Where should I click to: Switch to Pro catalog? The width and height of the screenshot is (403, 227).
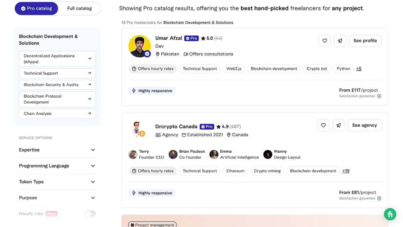(x=36, y=9)
